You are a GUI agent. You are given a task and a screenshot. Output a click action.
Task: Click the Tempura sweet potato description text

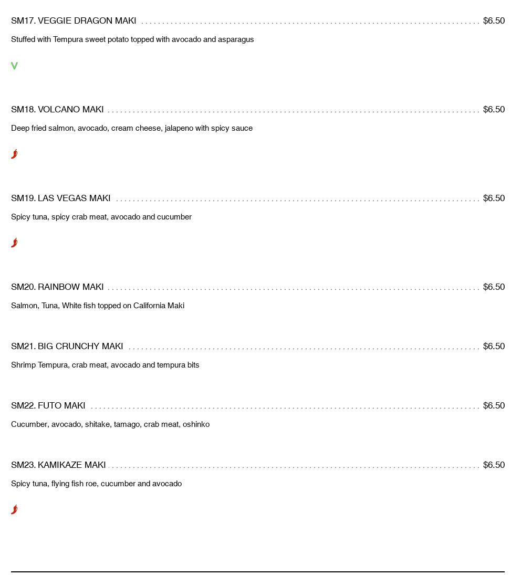[x=132, y=39]
